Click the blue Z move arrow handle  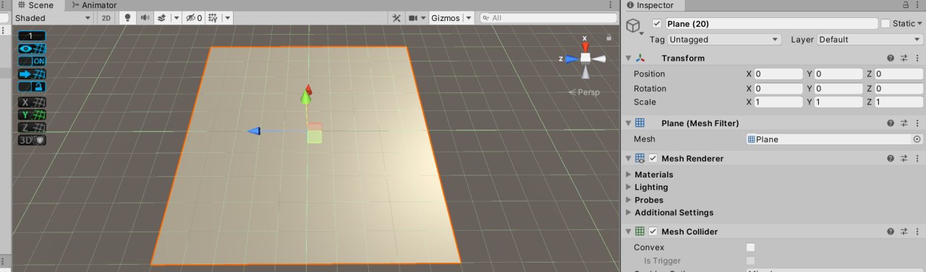click(254, 131)
